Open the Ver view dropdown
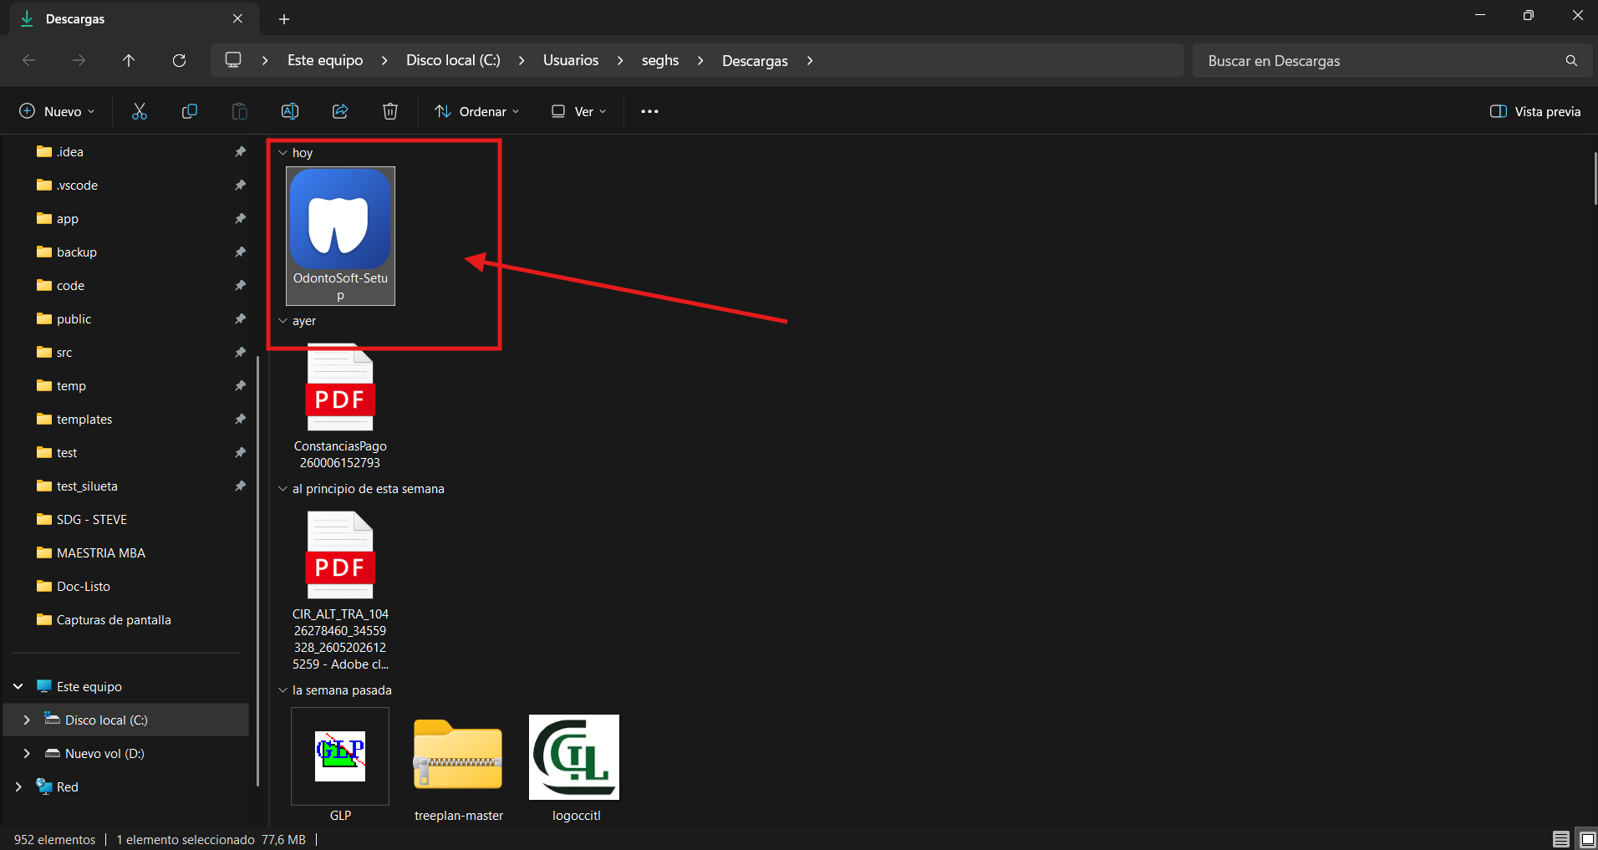The width and height of the screenshot is (1598, 850). (578, 111)
